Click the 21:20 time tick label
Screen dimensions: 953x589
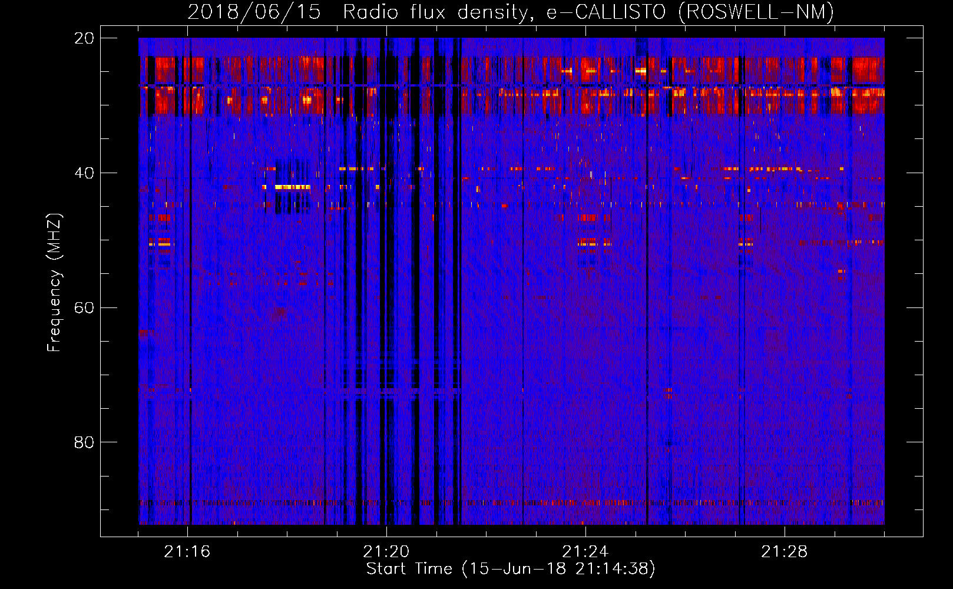(x=386, y=552)
